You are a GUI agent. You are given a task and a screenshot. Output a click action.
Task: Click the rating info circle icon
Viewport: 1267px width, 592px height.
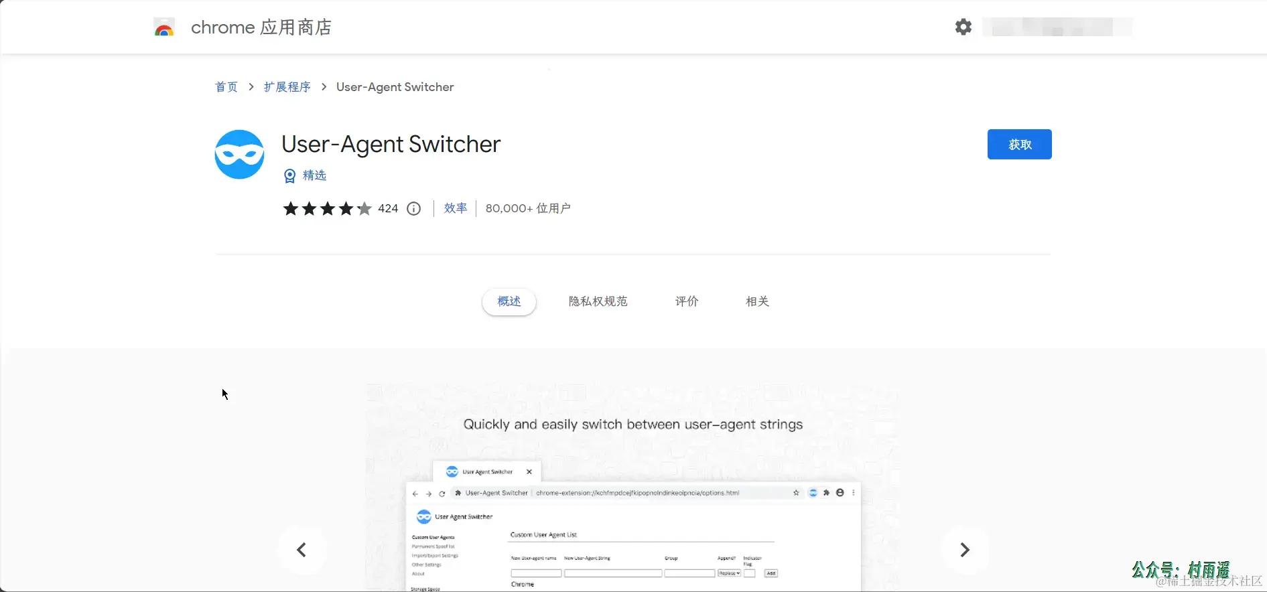[x=414, y=209]
